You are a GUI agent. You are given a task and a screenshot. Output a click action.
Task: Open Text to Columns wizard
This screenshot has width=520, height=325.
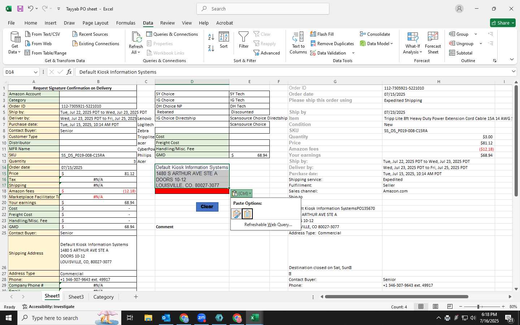pos(298,43)
